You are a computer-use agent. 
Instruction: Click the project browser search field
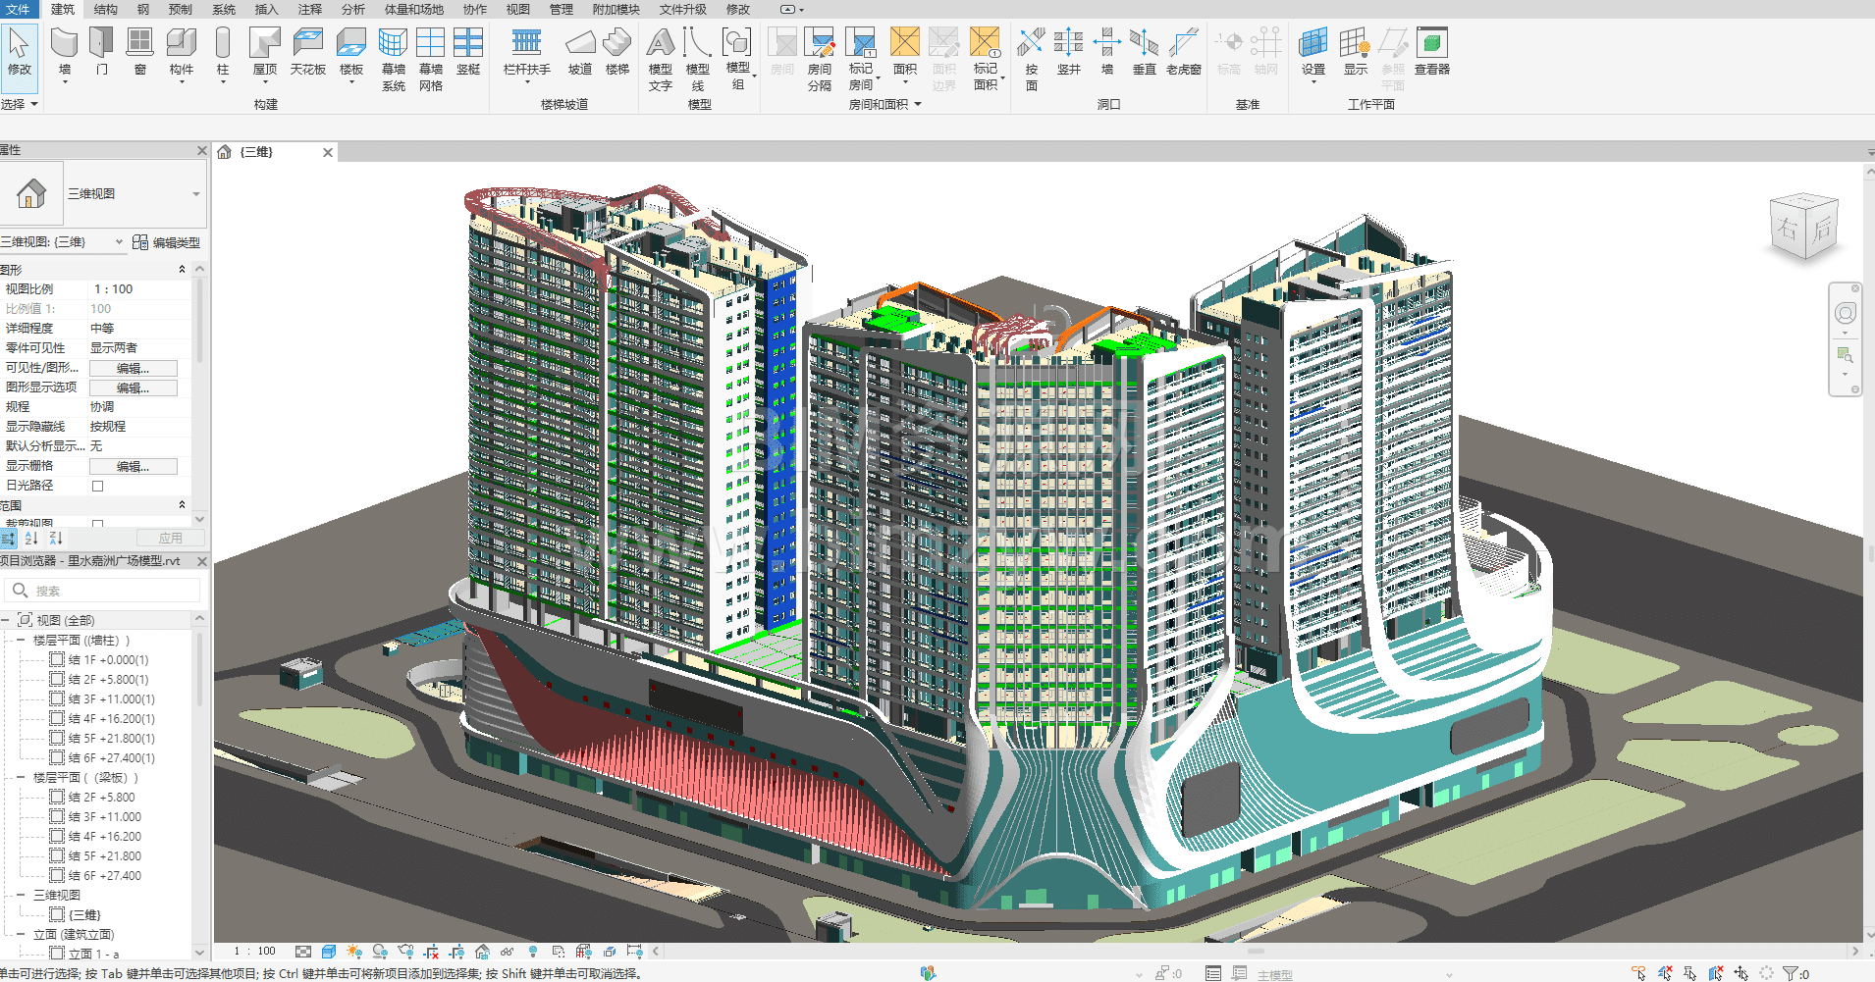pyautogui.click(x=108, y=591)
